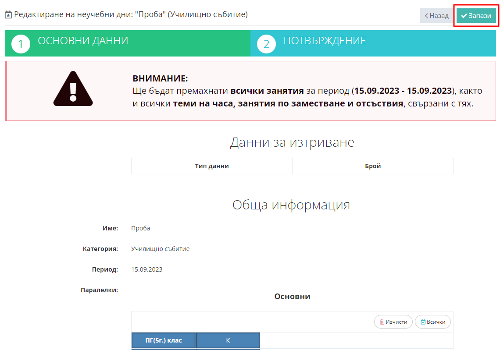Click the Тип данни column header
This screenshot has height=350, width=500.
click(212, 166)
